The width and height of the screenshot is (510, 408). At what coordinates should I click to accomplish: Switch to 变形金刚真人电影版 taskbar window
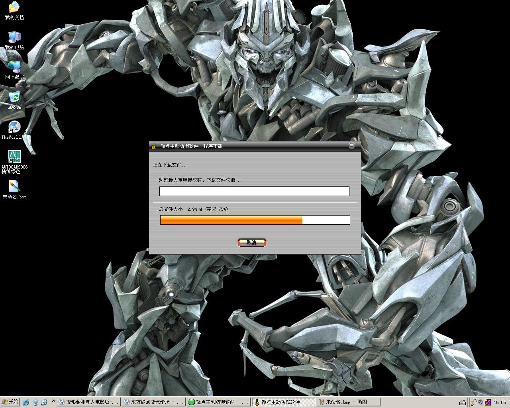pyautogui.click(x=88, y=402)
